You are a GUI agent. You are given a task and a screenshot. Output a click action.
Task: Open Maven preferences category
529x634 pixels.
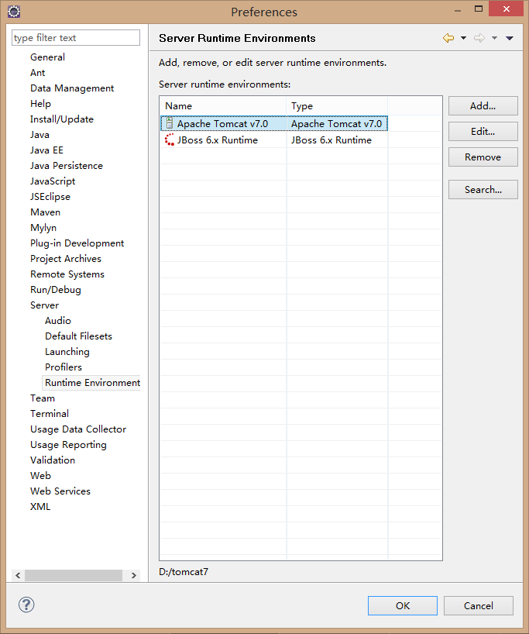point(45,212)
